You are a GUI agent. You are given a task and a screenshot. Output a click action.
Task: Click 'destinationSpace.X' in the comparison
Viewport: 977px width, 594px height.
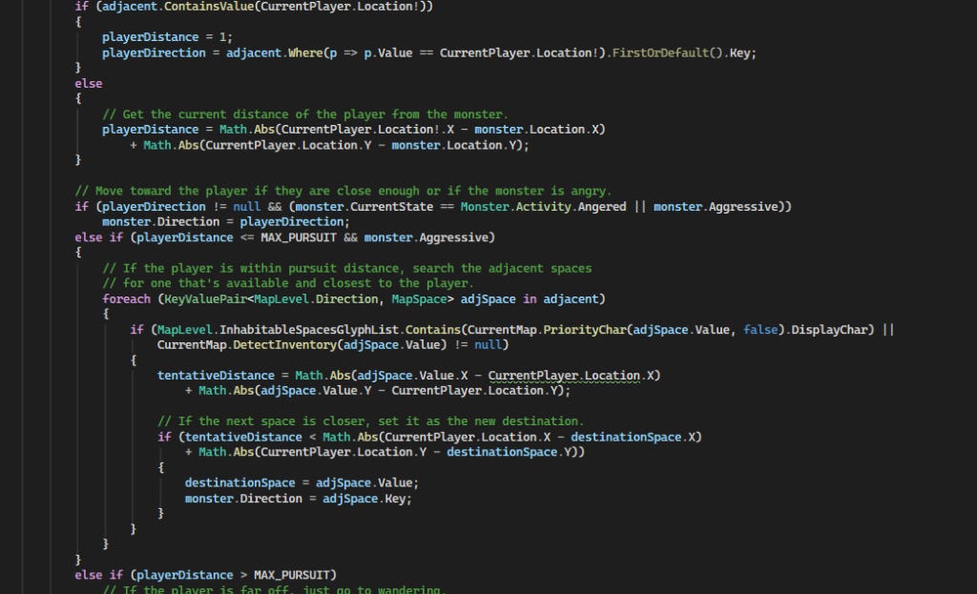tap(634, 437)
